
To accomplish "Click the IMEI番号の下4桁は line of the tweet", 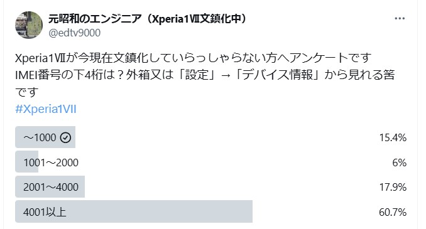I will tap(205, 75).
